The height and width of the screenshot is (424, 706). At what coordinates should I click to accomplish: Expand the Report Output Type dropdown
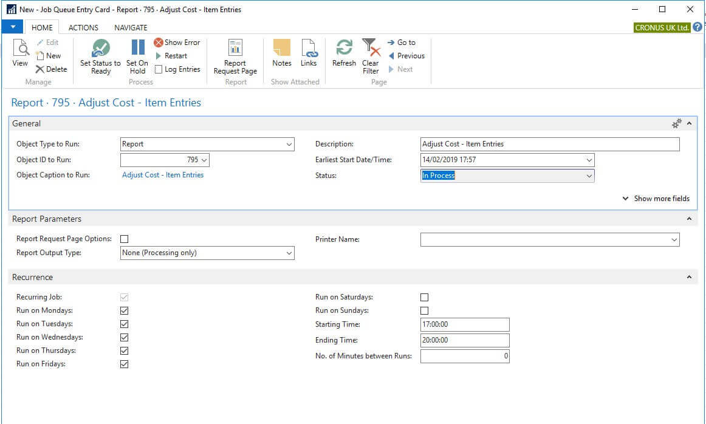tap(289, 253)
